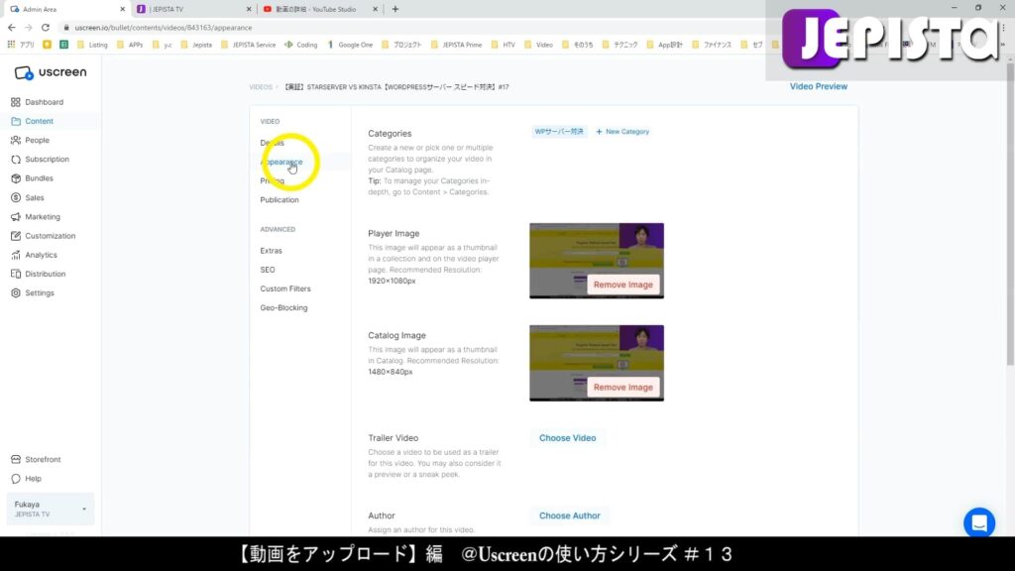Open the SEO advanced section

click(268, 270)
